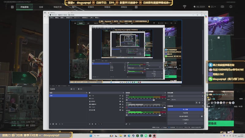Open audio mixer advanced properties icon

(126, 124)
